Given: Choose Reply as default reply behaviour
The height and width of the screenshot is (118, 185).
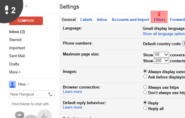Looking at the screenshot, I should pyautogui.click(x=145, y=102).
